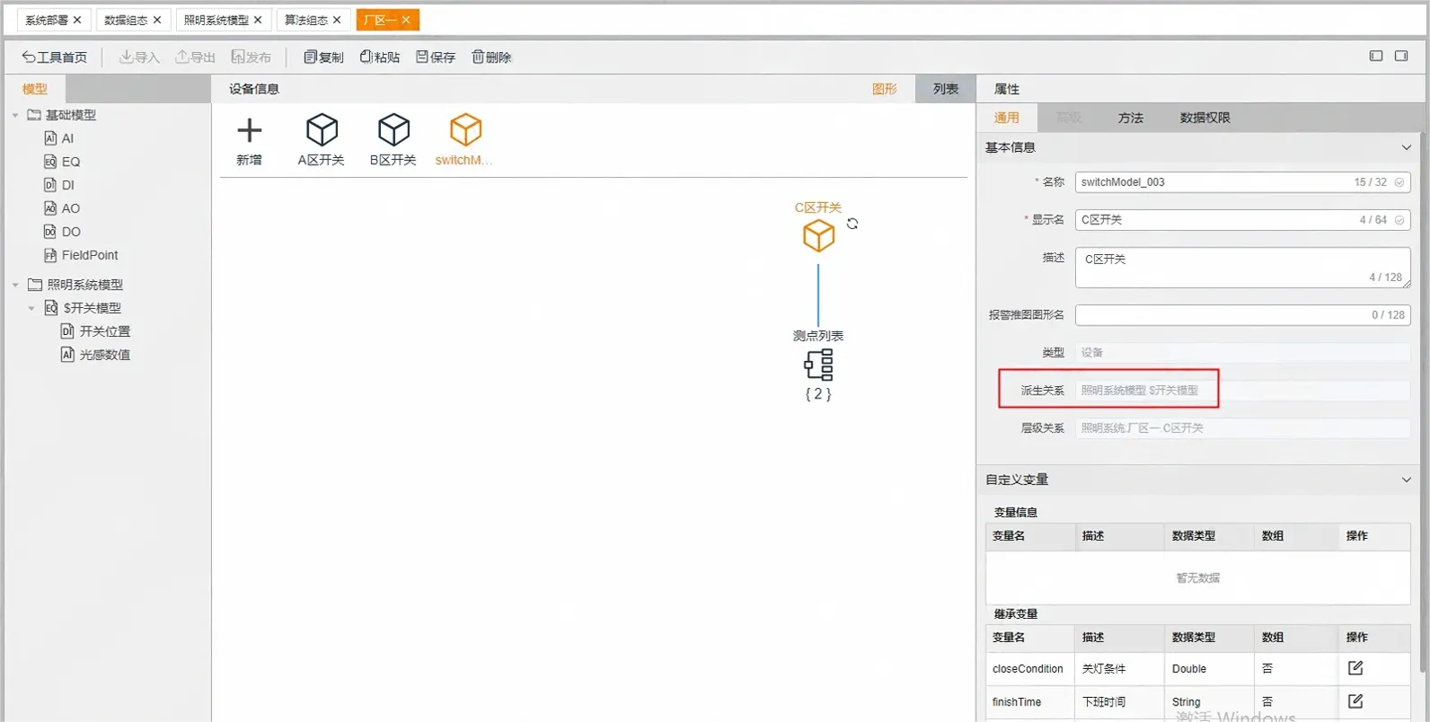1430x722 pixels.
Task: Select the 模型 panel tab
Action: (35, 89)
